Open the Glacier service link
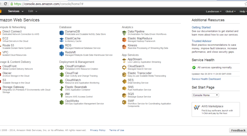The image size is (247, 136). (7, 73)
